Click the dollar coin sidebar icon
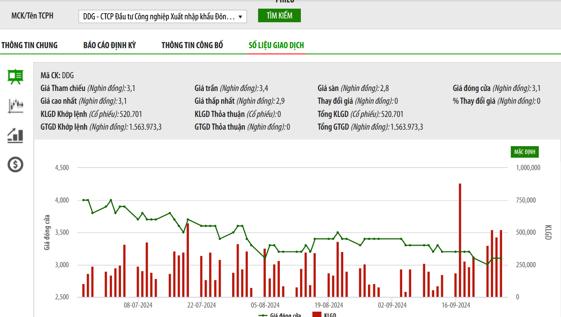Image resolution: width=561 pixels, height=317 pixels. [x=16, y=165]
